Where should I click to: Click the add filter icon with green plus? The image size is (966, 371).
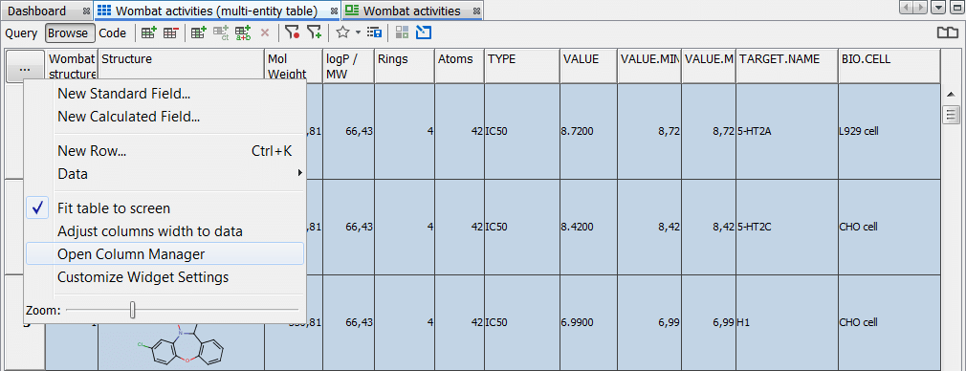315,33
